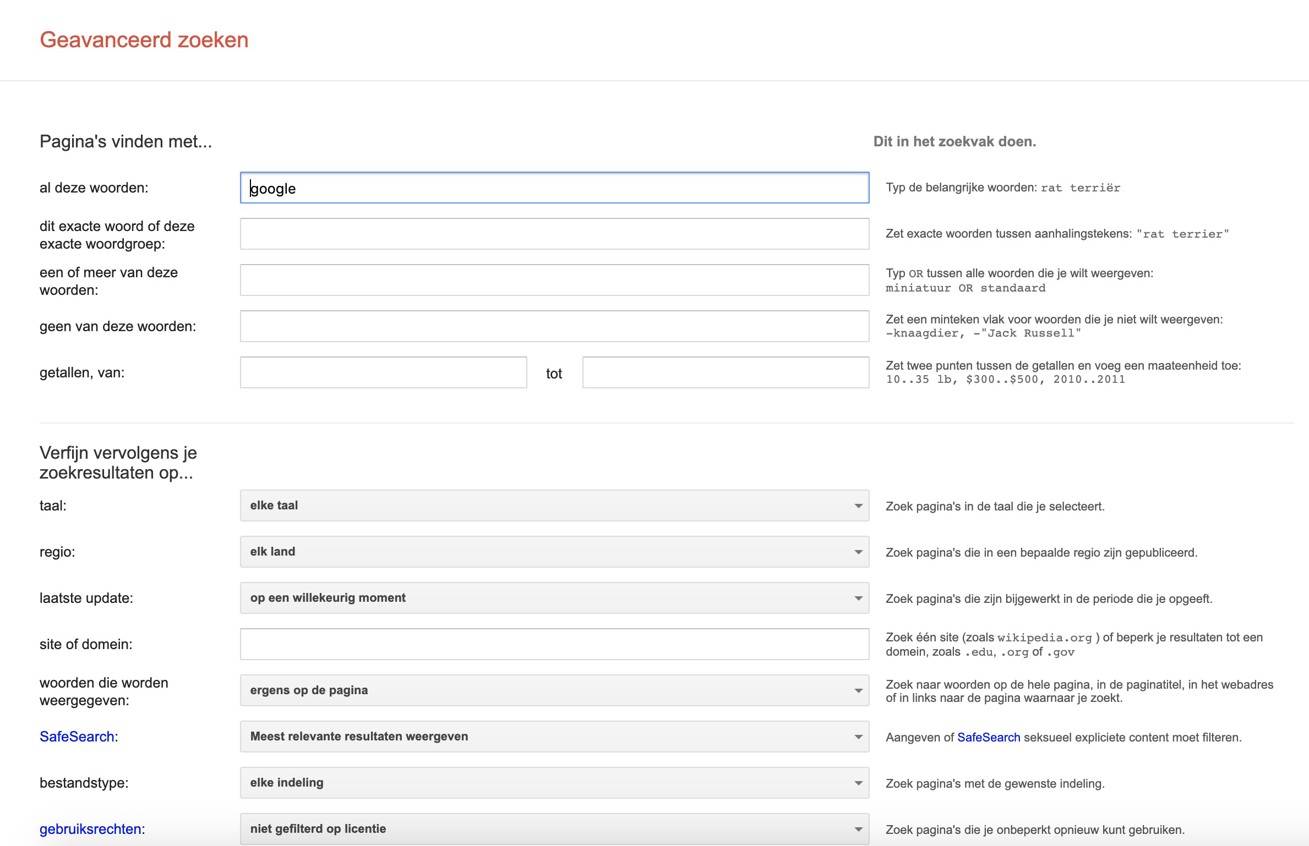Click the '-knaagdier, -"Jack Russell"' example text
Viewport: 1309px width, 846px height.
983,333
